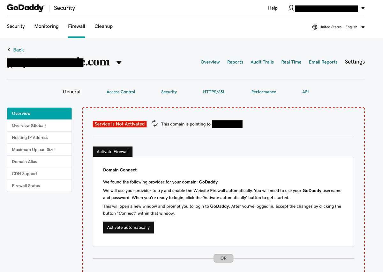Select the General settings tab
The height and width of the screenshot is (272, 383).
pyautogui.click(x=71, y=92)
